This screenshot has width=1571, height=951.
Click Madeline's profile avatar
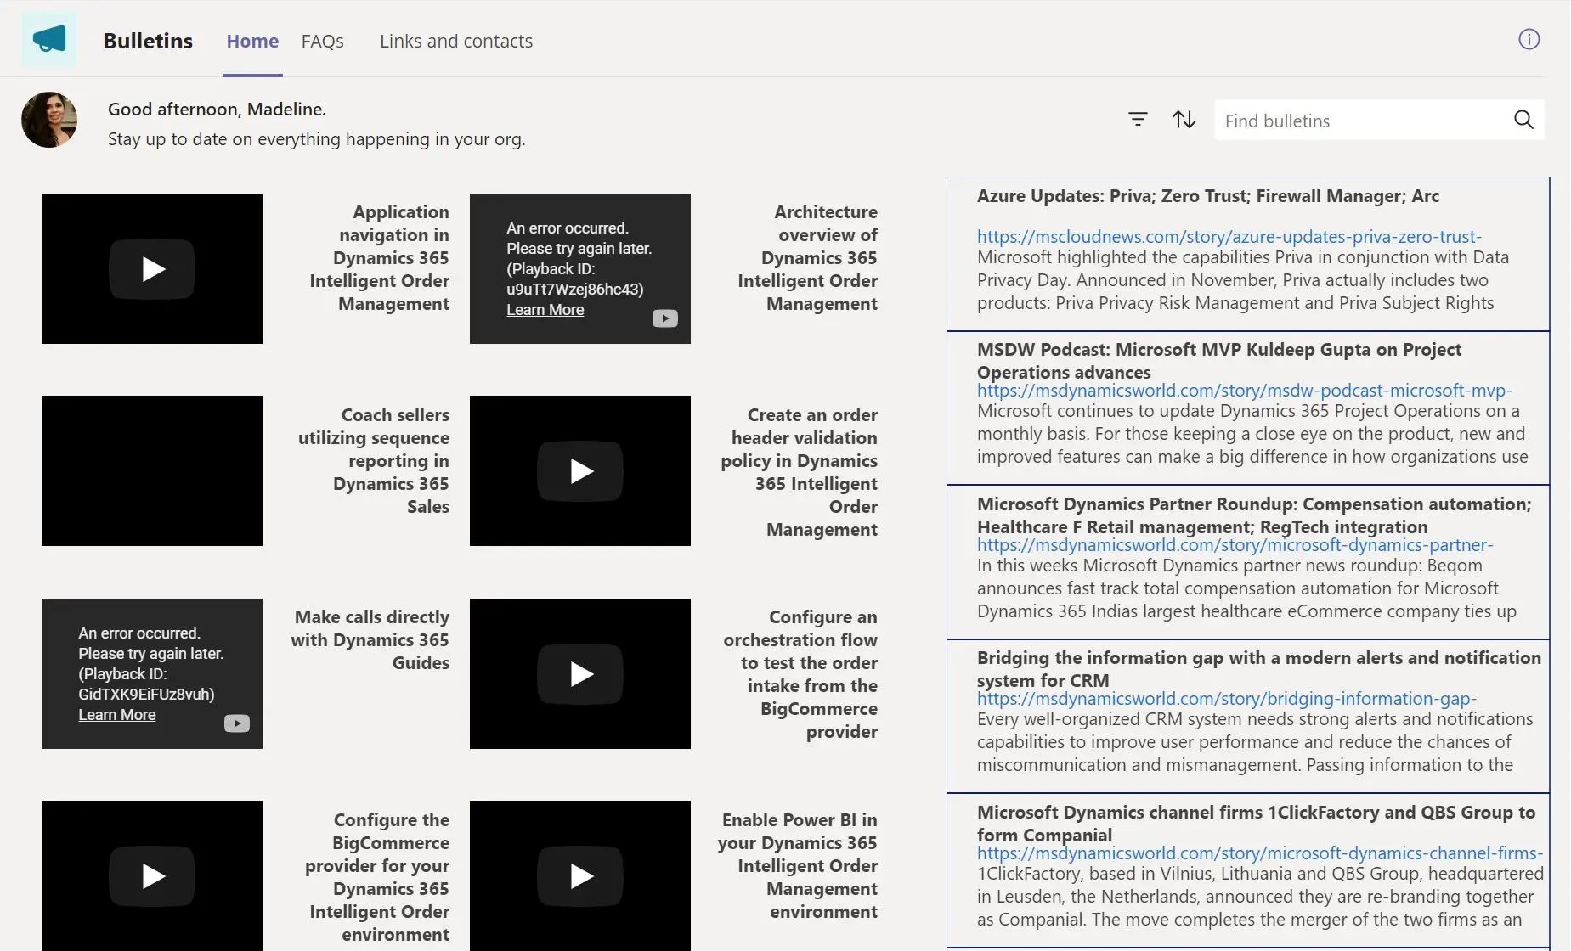tap(49, 120)
